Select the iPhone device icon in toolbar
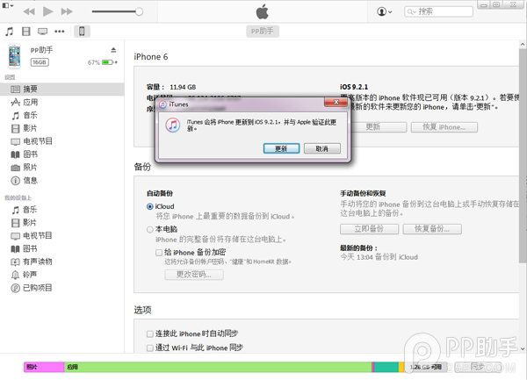Image resolution: width=527 pixels, height=380 pixels. (x=82, y=32)
